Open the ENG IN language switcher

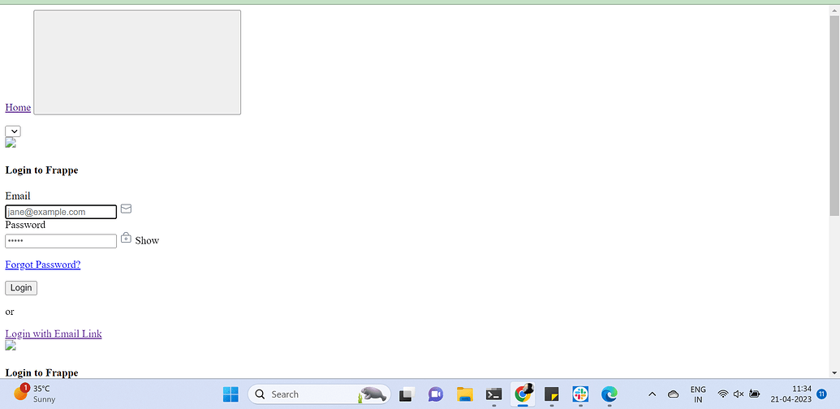698,394
